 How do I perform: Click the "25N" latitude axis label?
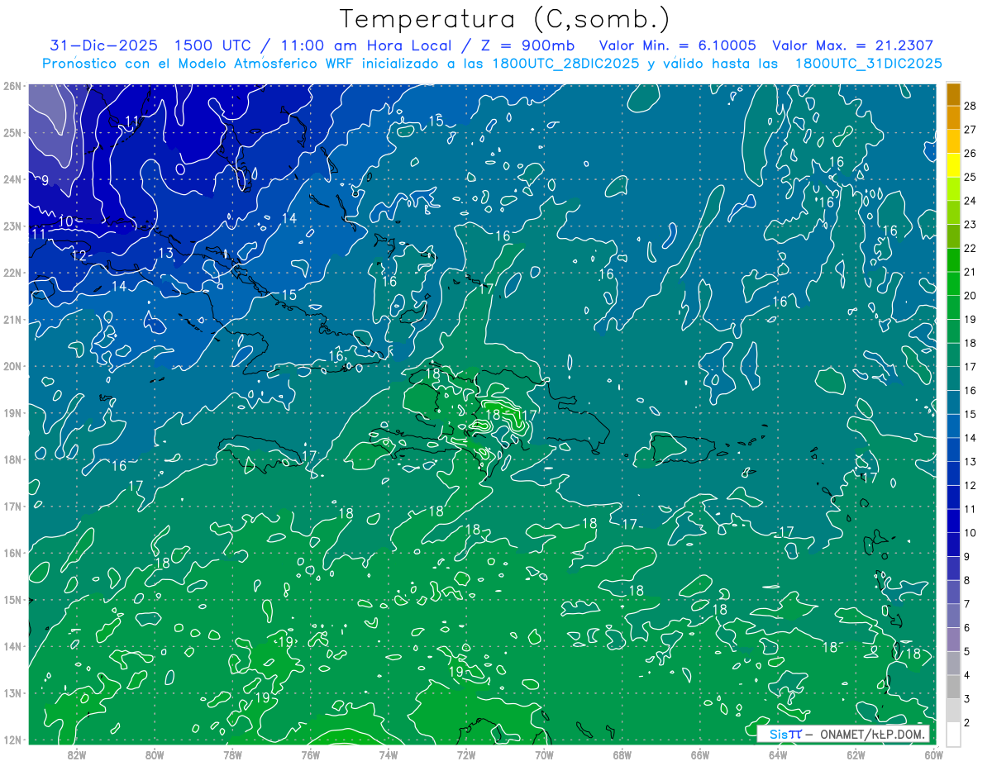[12, 132]
